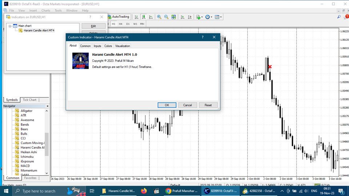The width and height of the screenshot is (349, 196).
Task: Switch to the Visualization tab
Action: pyautogui.click(x=123, y=46)
